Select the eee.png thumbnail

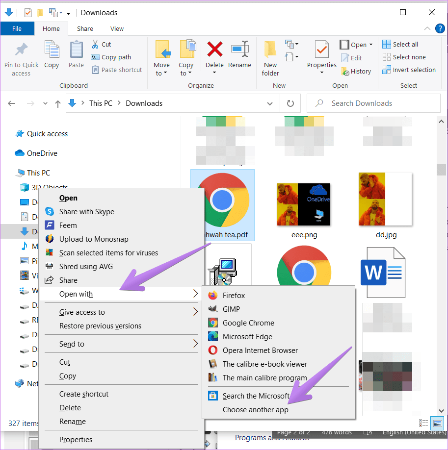tap(304, 204)
